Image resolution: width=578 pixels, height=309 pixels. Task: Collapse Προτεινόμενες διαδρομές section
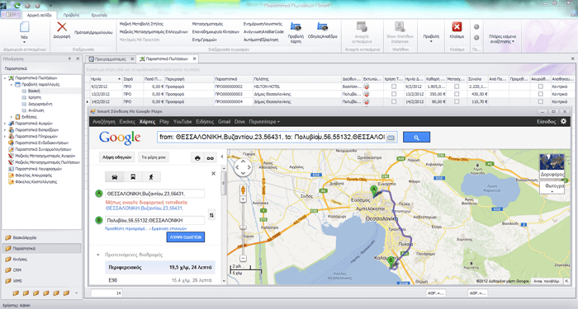pyautogui.click(x=98, y=255)
